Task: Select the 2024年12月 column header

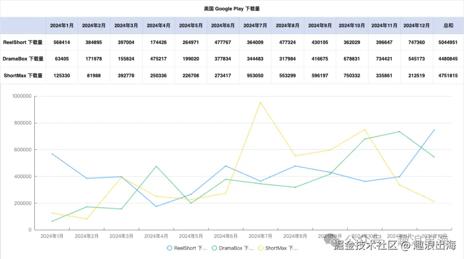Action: click(416, 25)
